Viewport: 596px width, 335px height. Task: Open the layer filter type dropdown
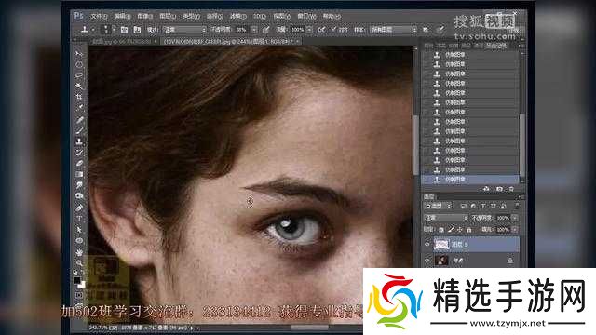coord(438,206)
